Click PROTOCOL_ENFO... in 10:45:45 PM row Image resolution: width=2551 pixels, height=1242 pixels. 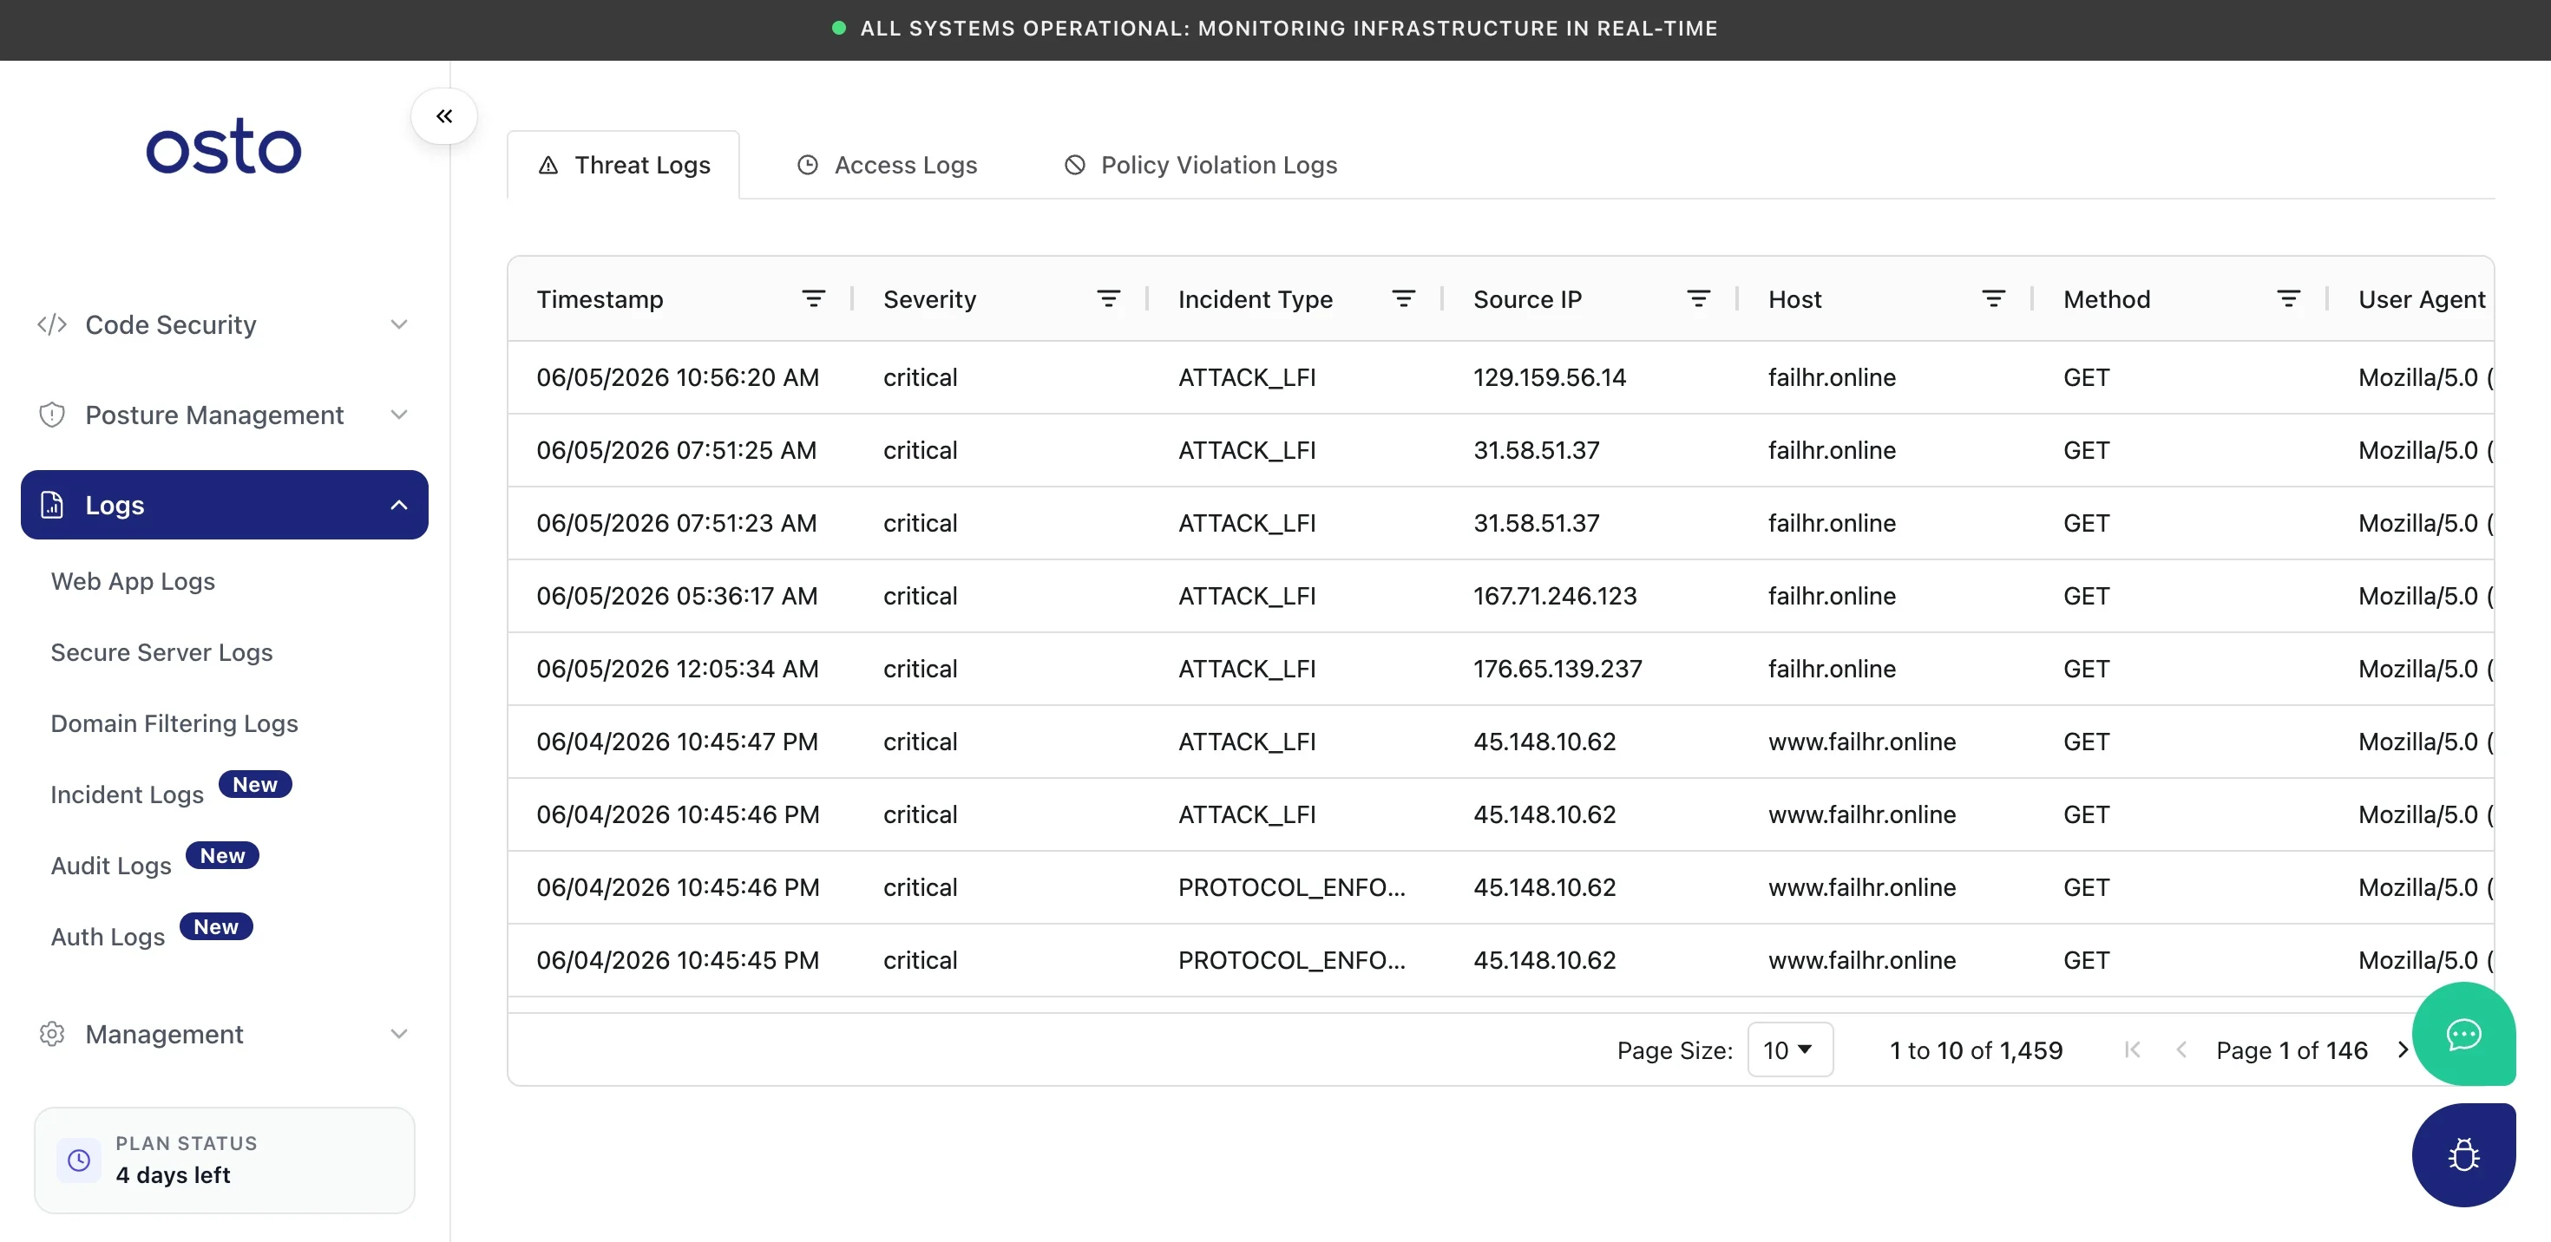pos(1291,960)
